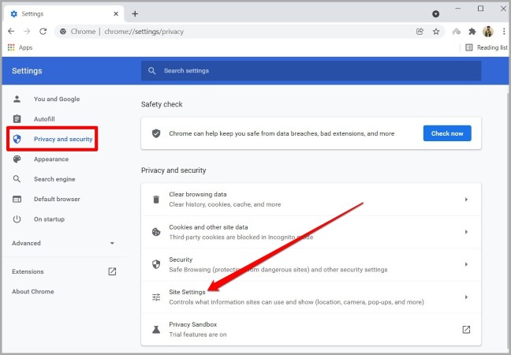This screenshot has width=511, height=355.
Task: Open Cookies and other site data
Action: (311, 232)
